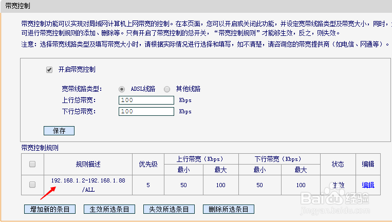Image resolution: width=392 pixels, height=224 pixels.
Task: Click the 生效 status cell
Action: click(x=338, y=185)
